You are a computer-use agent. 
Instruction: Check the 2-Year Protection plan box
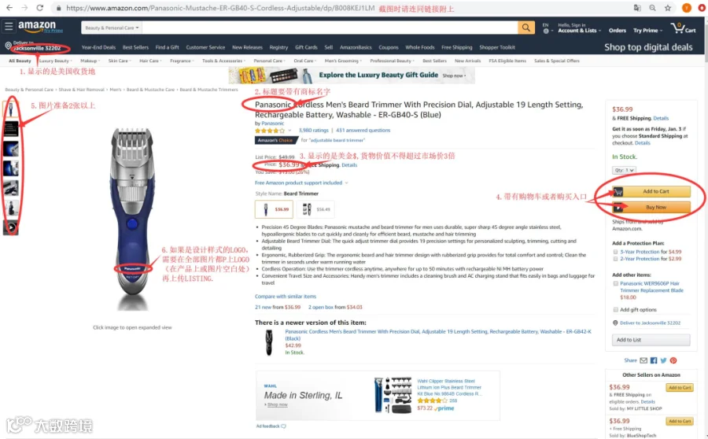(x=615, y=259)
